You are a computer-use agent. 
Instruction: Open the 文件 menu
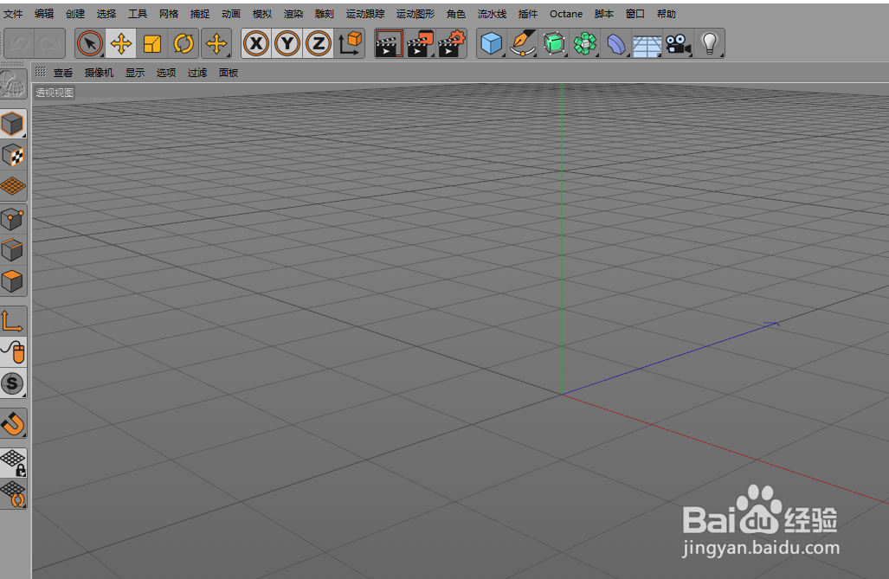[x=13, y=14]
